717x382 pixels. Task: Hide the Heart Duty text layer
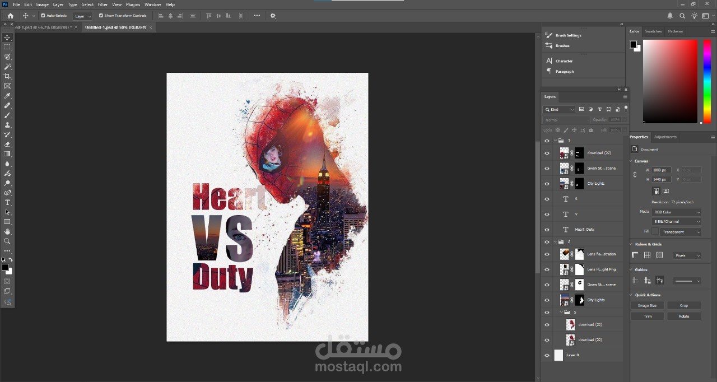pyautogui.click(x=547, y=229)
